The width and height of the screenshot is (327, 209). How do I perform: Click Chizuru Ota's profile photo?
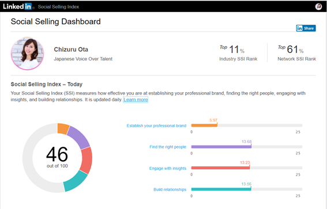click(x=27, y=54)
